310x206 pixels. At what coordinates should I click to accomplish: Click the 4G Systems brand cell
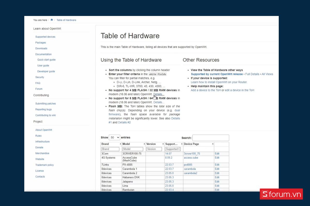[111, 159]
